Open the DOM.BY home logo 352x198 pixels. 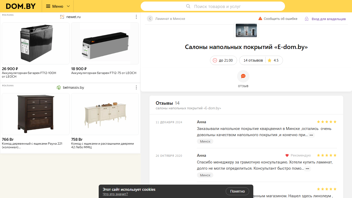tap(21, 6)
